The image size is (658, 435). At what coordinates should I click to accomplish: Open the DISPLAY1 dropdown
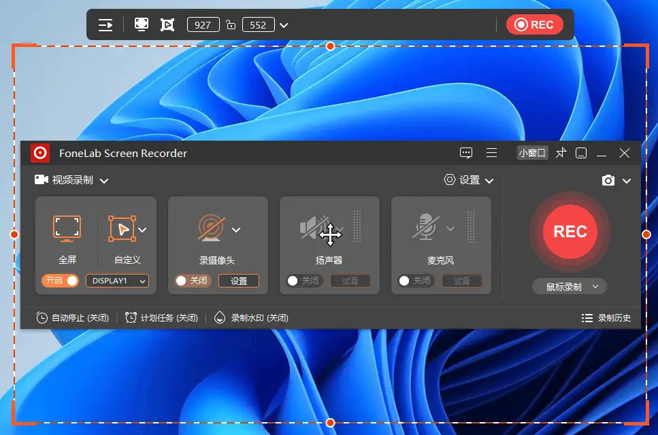pyautogui.click(x=117, y=281)
